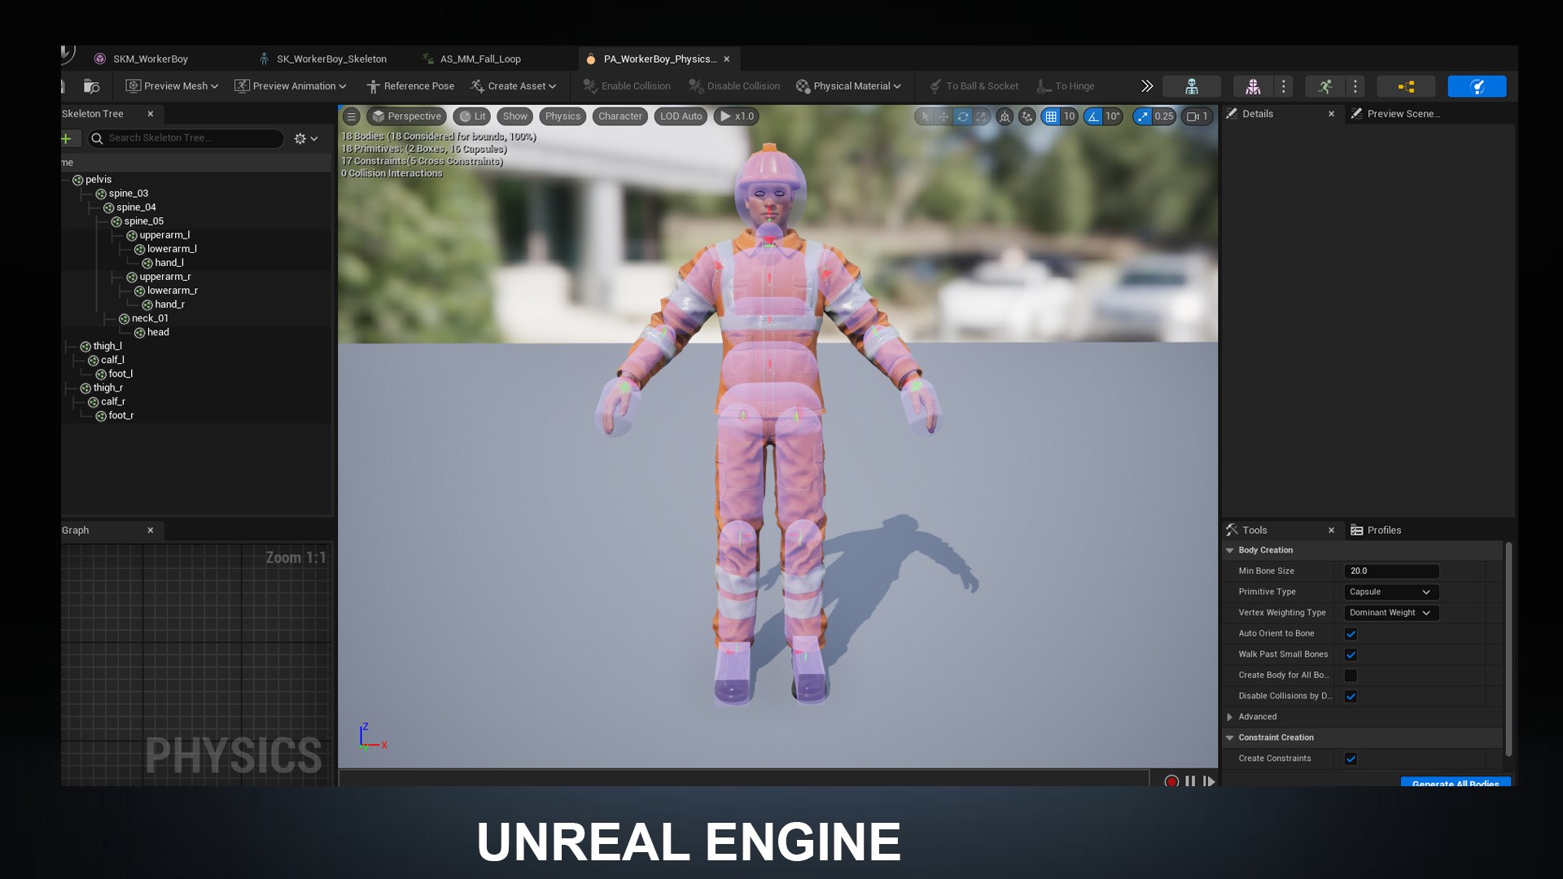The image size is (1563, 879).
Task: Open options beside Skeletal Mesh mode
Action: click(1284, 86)
